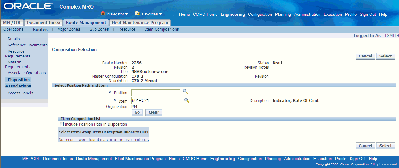Open Resource Requirements side link
The image size is (399, 168).
18,54
